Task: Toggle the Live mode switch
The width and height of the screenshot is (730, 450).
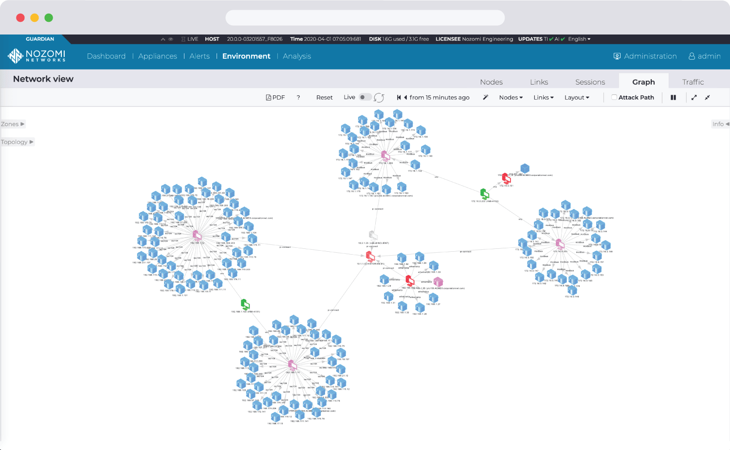Action: coord(365,97)
